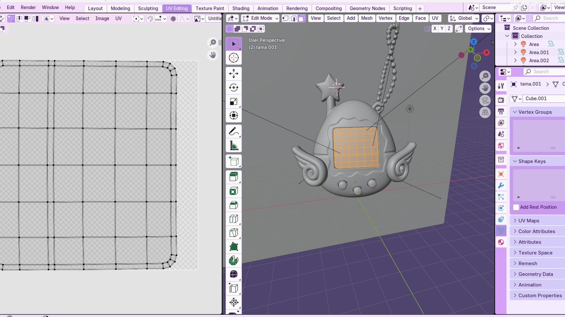Toggle camera view gizmo in the 3D viewport
565x317 pixels.
(485, 101)
